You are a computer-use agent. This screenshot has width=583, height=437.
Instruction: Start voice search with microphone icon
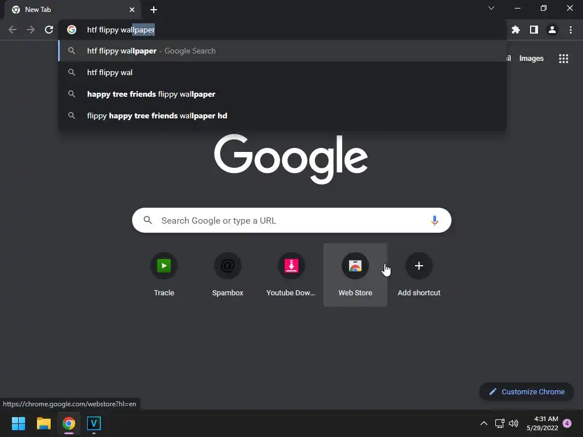[434, 220]
